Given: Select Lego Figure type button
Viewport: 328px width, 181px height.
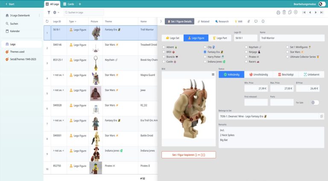Looking at the screenshot, I should point(196,38).
